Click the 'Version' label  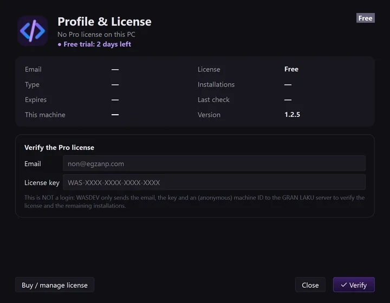tap(209, 115)
